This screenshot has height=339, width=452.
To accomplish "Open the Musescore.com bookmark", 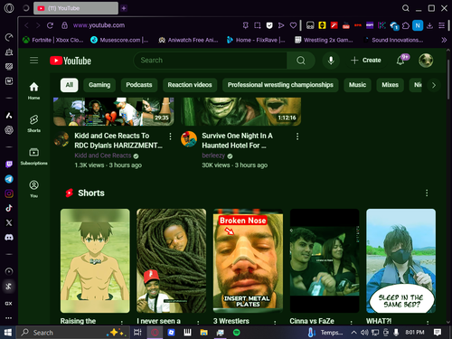I will [x=119, y=40].
